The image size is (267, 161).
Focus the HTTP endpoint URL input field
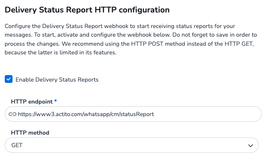133,114
